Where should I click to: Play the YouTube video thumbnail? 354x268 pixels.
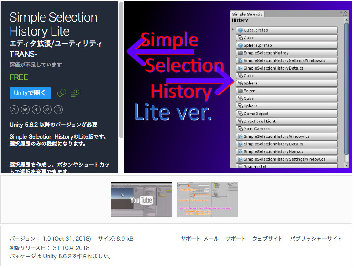[x=142, y=200]
